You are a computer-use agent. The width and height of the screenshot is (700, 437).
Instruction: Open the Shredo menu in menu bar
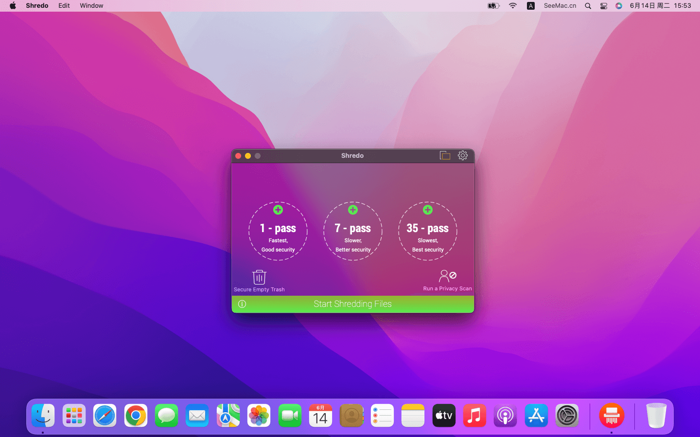pos(37,6)
